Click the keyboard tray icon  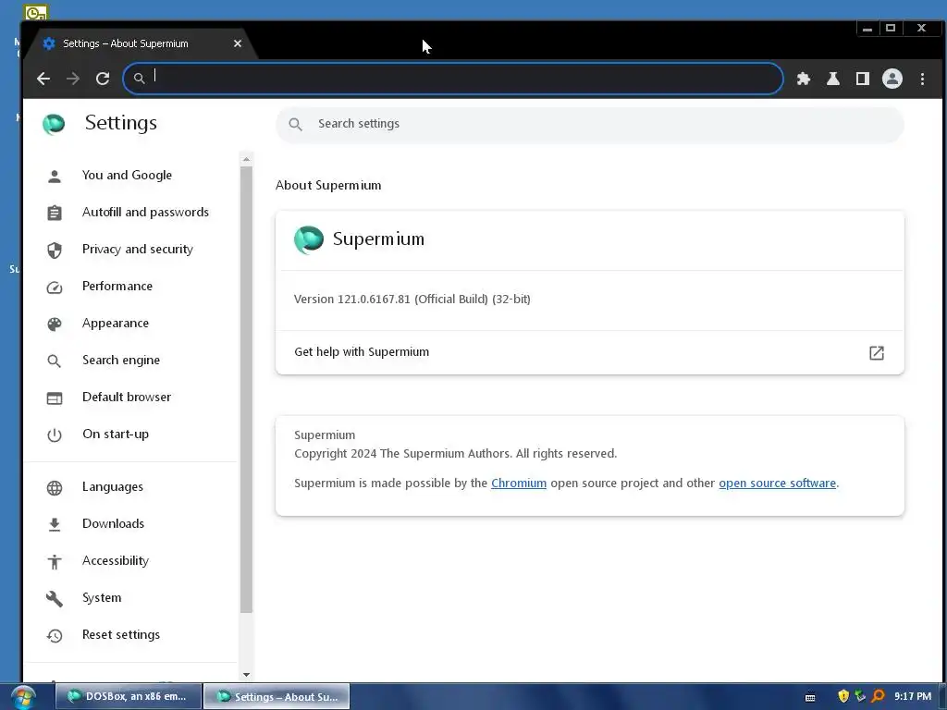(x=810, y=697)
